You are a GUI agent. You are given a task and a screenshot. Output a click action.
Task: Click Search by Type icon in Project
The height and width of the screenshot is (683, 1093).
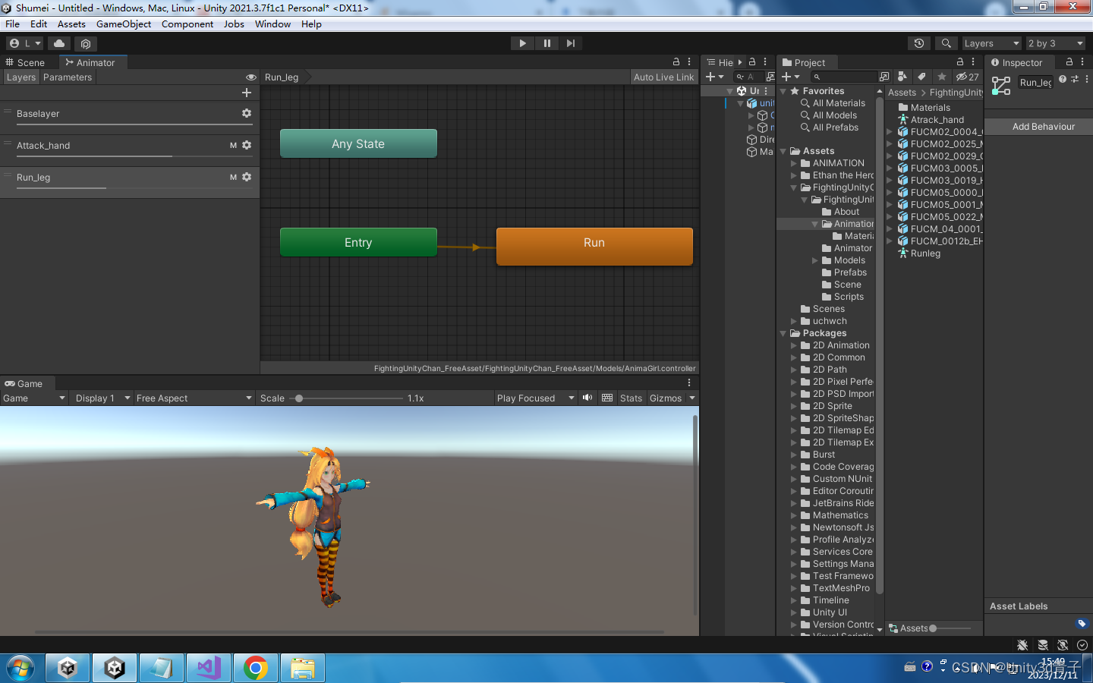click(x=902, y=77)
